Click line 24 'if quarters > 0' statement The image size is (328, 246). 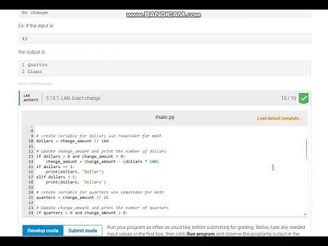[x=81, y=213]
